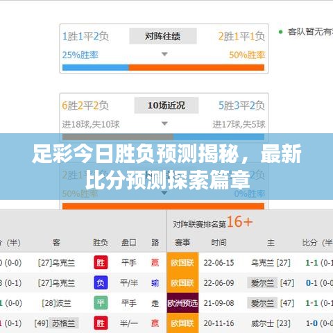Click the green 平 result badge
Image resolution: width=333 pixels, height=333 pixels.
[101, 302]
